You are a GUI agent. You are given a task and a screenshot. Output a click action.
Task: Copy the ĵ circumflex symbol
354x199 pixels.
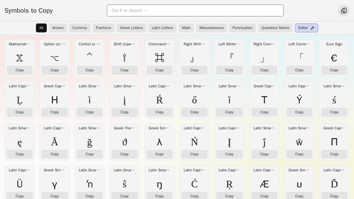[264, 154]
